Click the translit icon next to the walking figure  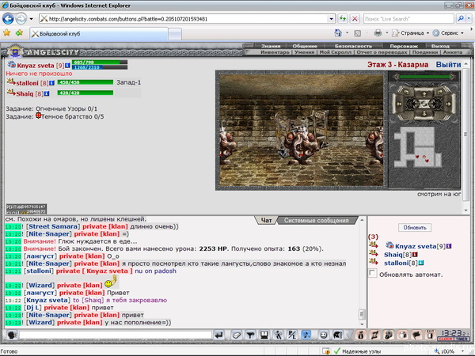tap(292, 335)
